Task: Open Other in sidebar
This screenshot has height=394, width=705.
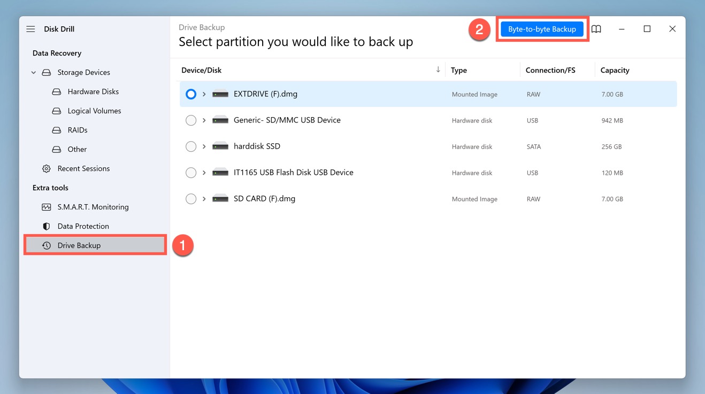Action: [x=77, y=149]
